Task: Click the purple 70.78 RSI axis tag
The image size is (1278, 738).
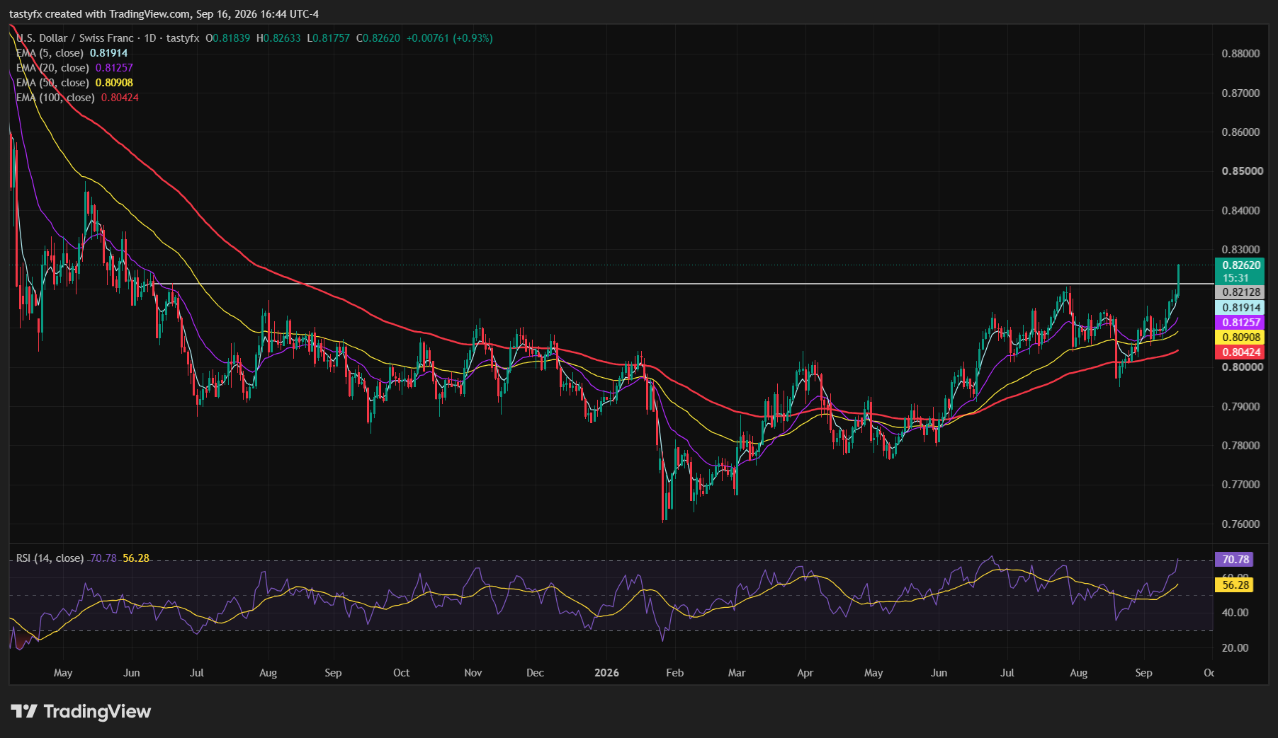Action: click(1234, 560)
